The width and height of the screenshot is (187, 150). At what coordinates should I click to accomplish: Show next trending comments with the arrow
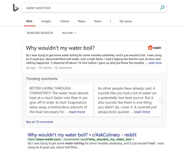click(162, 100)
